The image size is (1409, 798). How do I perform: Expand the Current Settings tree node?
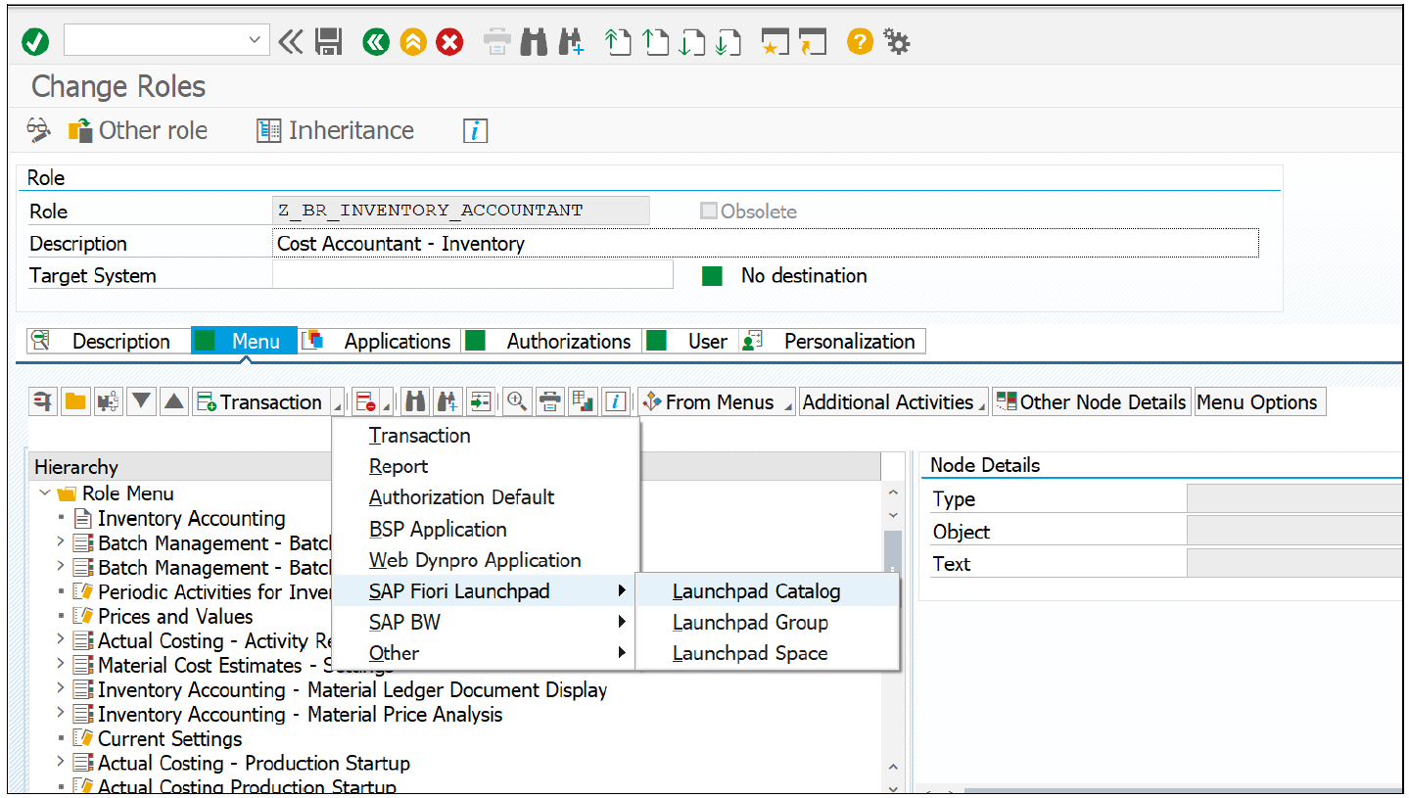62,738
